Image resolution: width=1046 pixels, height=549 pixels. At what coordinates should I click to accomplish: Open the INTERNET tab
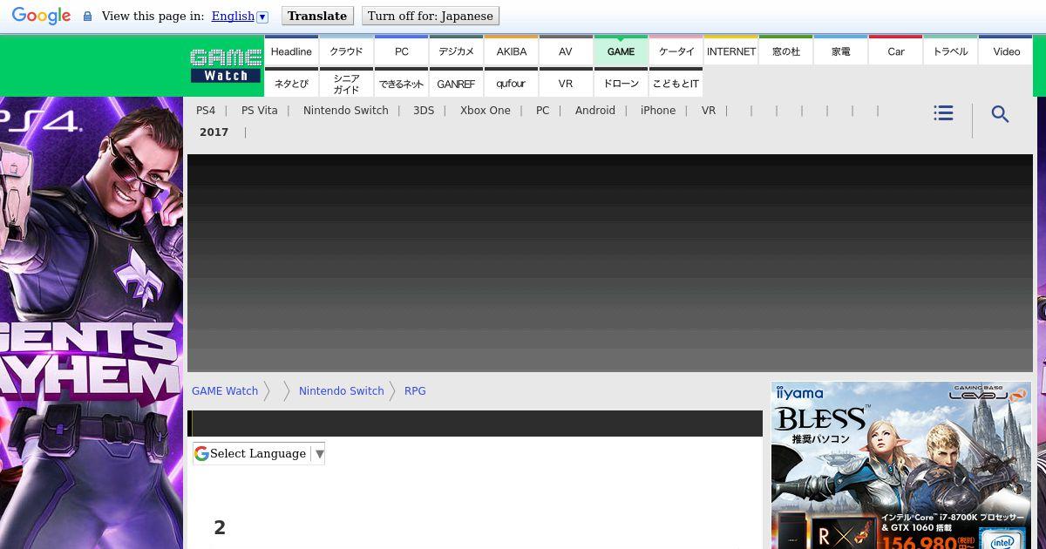point(731,51)
